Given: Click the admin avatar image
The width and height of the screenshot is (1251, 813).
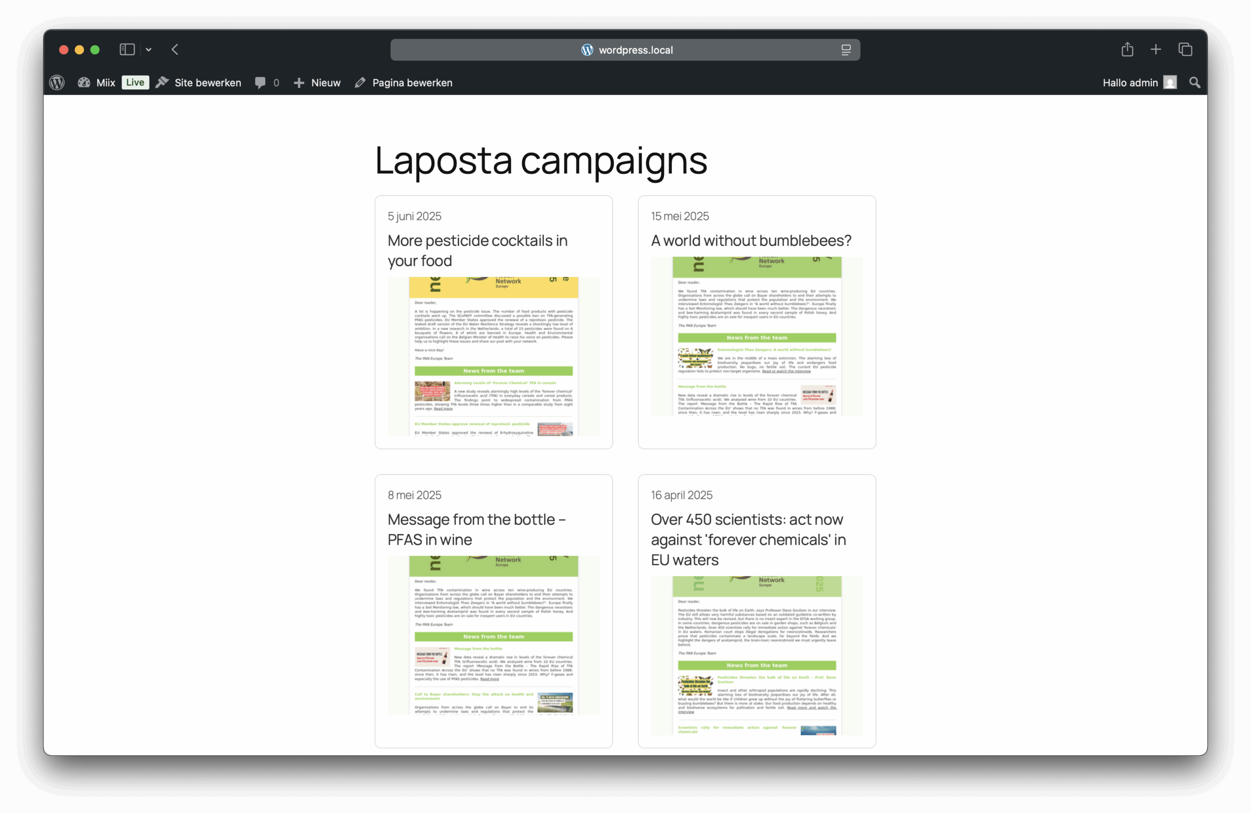Looking at the screenshot, I should 1170,83.
